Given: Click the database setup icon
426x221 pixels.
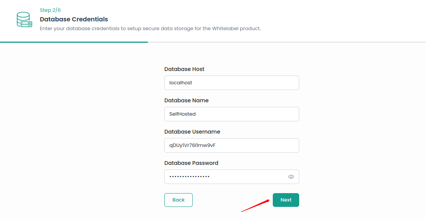Looking at the screenshot, I should [x=24, y=20].
